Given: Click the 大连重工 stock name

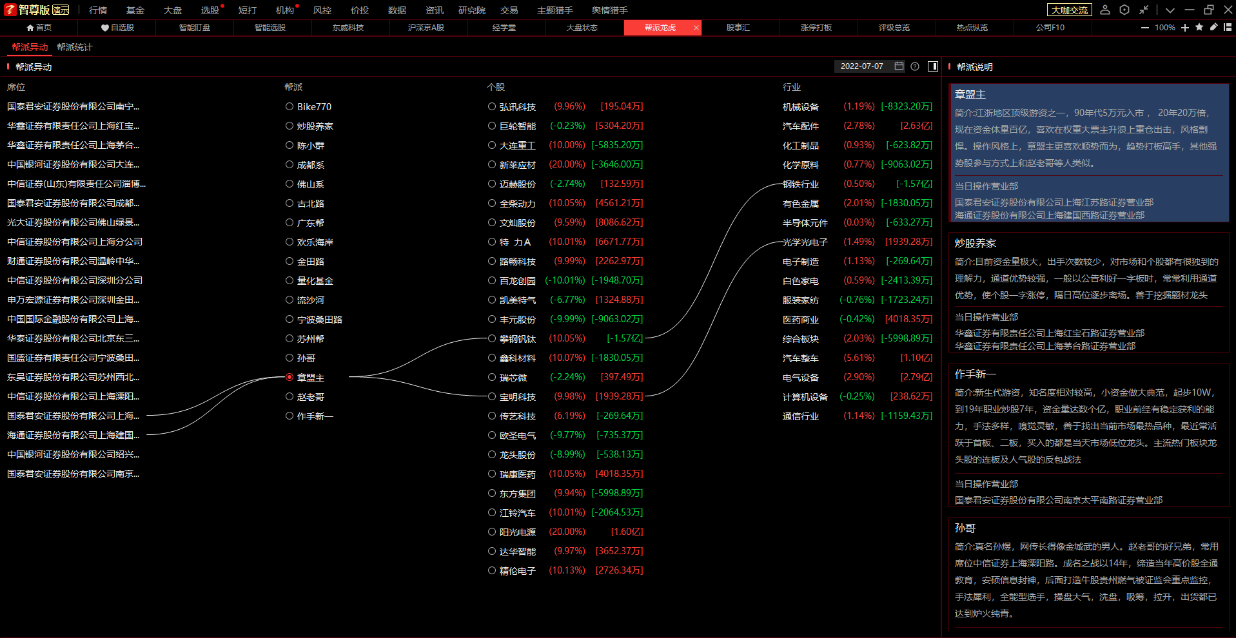Looking at the screenshot, I should point(517,145).
